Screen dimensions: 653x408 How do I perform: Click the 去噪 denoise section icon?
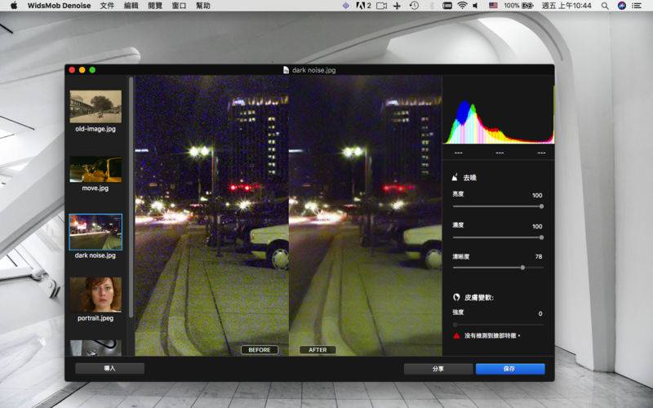(x=455, y=177)
